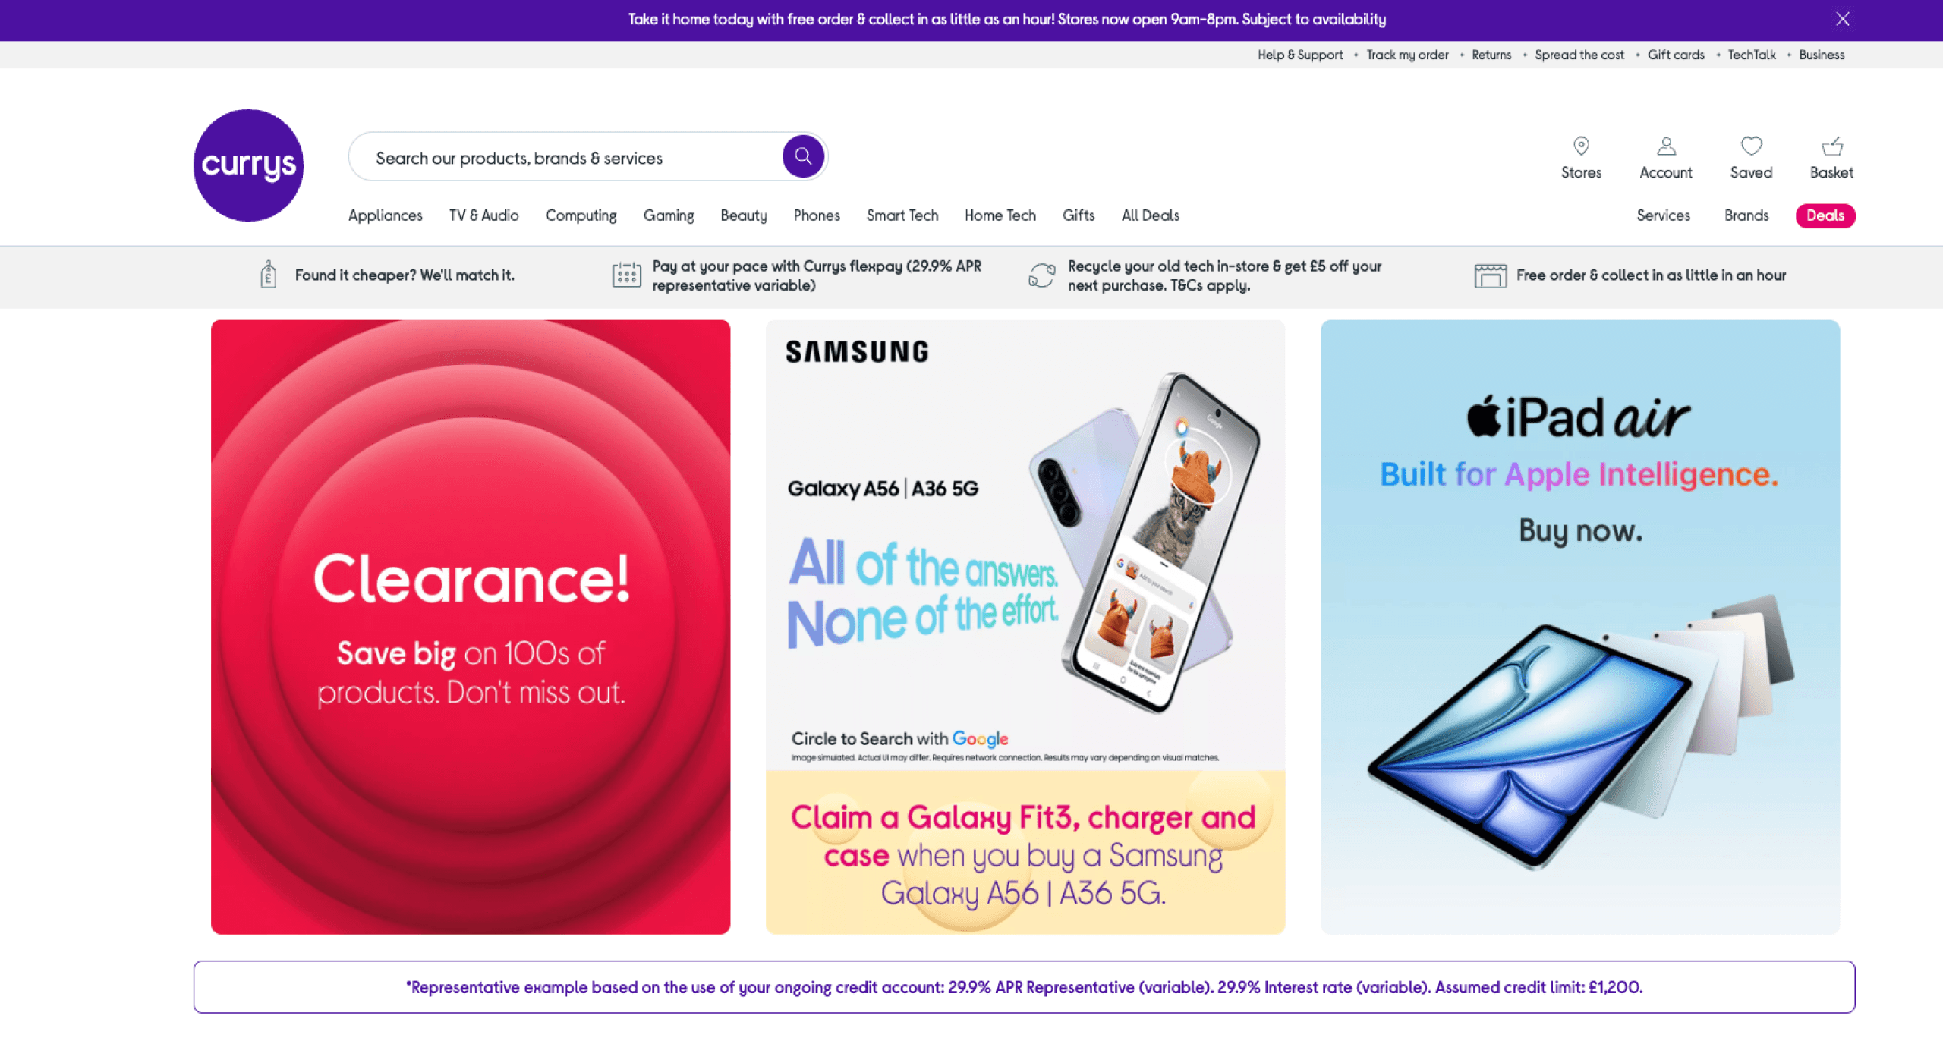Open the Computing menu

pos(581,215)
